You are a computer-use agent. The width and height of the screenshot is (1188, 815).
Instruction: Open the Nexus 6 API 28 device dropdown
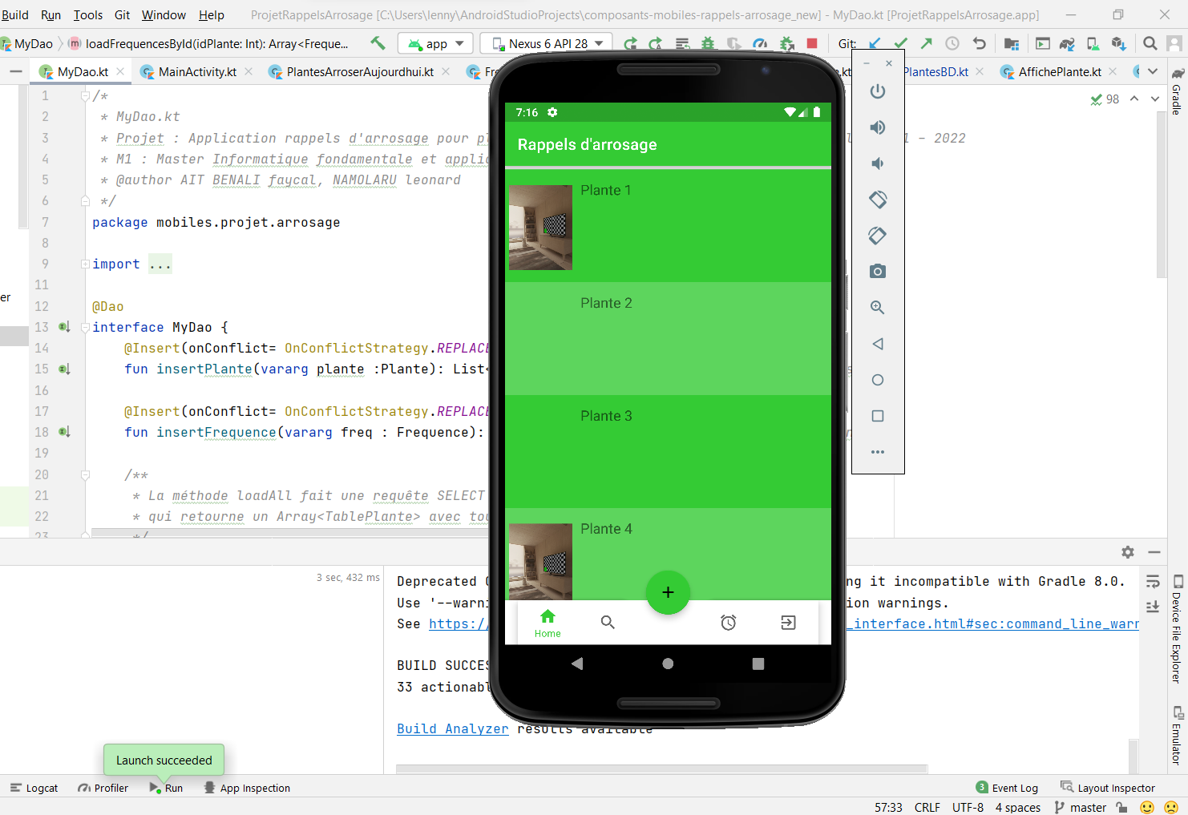547,43
